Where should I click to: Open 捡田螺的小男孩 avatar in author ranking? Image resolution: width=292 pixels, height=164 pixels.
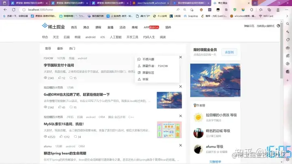pyautogui.click(x=198, y=117)
